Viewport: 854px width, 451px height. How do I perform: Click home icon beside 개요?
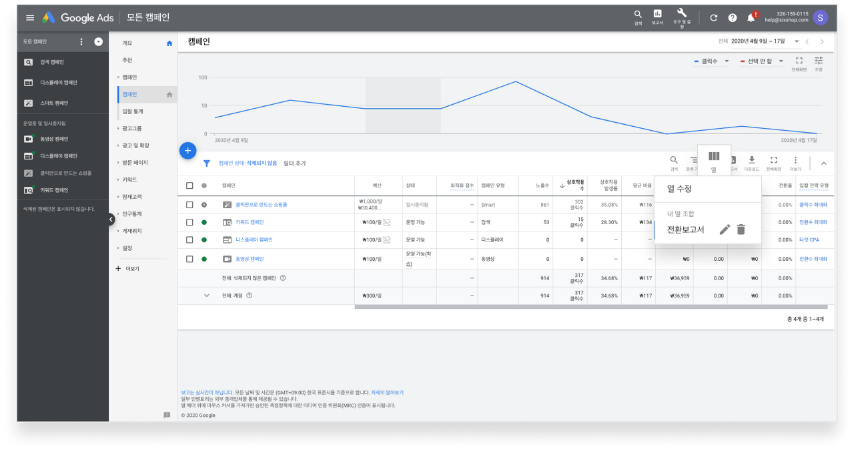(169, 43)
